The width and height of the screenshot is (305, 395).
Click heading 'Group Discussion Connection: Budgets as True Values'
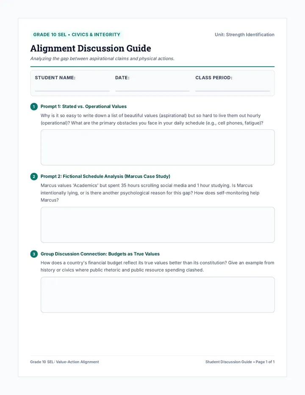click(x=100, y=254)
